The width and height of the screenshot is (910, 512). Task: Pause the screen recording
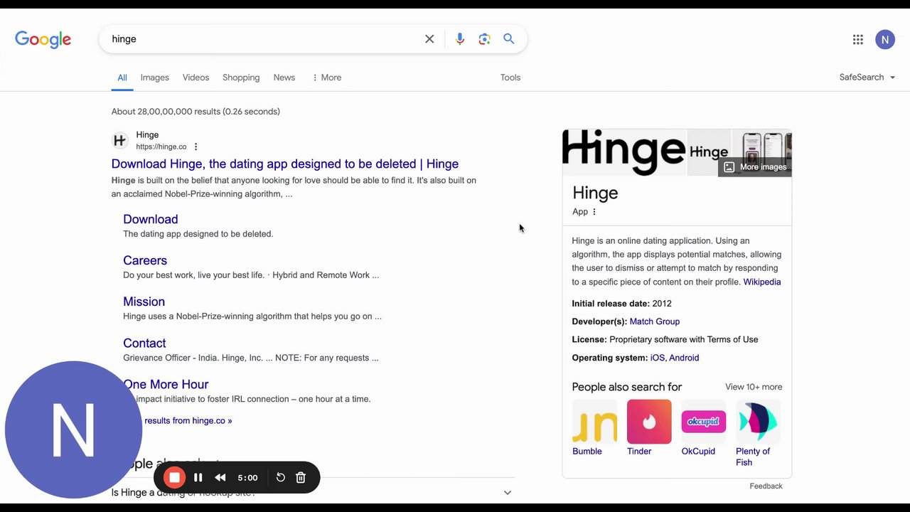tap(198, 478)
